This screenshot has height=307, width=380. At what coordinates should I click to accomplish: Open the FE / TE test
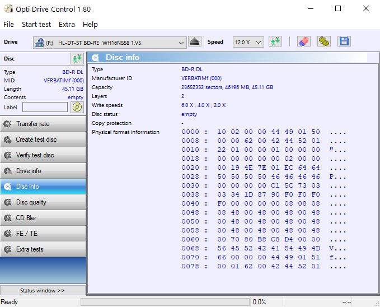point(43,234)
